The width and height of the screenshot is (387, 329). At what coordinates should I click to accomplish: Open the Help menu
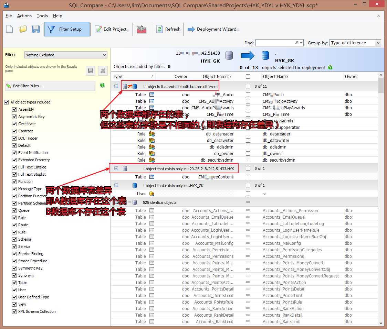57,16
